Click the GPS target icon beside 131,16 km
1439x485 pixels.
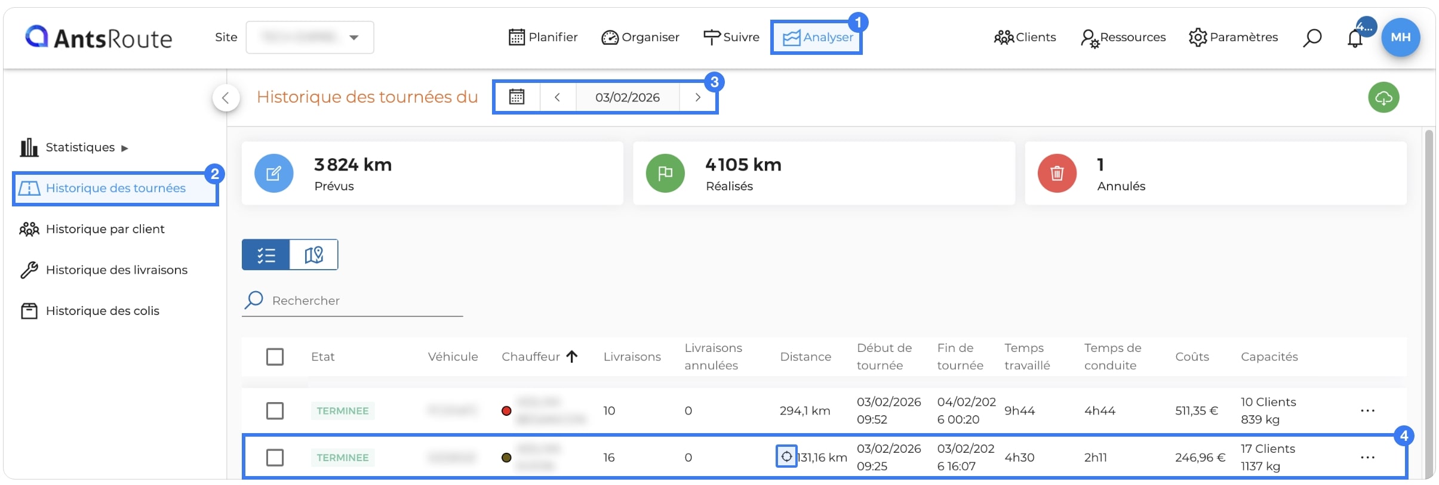786,457
